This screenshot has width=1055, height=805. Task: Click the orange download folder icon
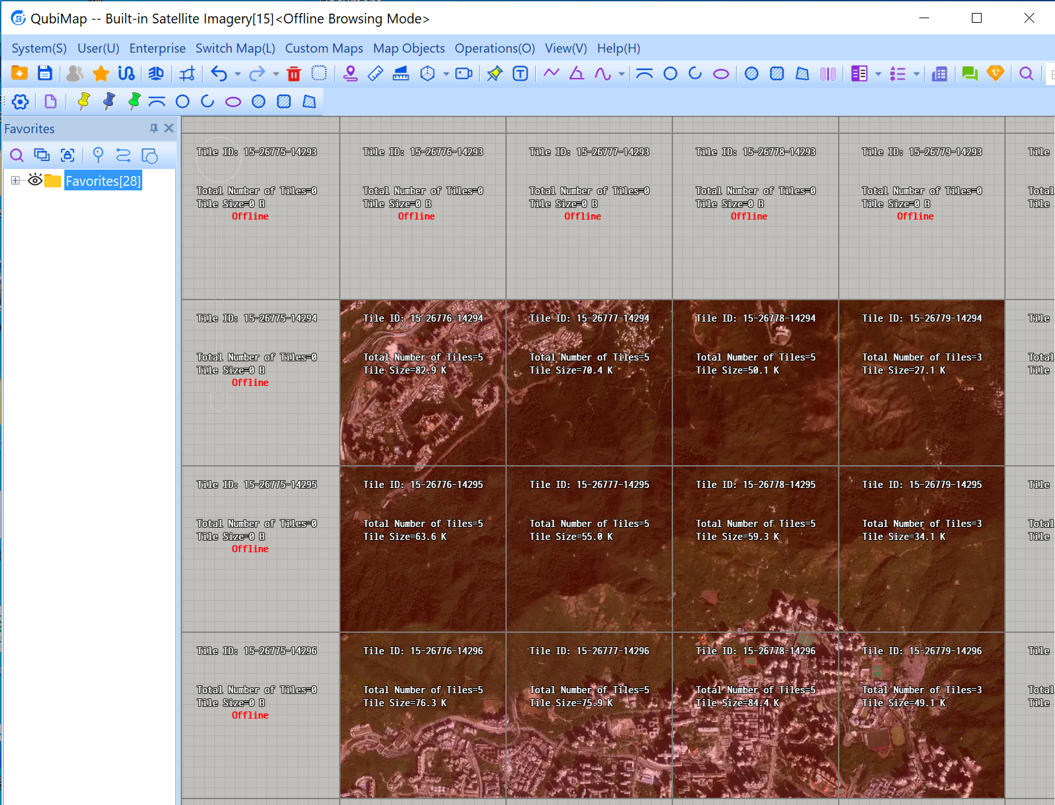[19, 73]
